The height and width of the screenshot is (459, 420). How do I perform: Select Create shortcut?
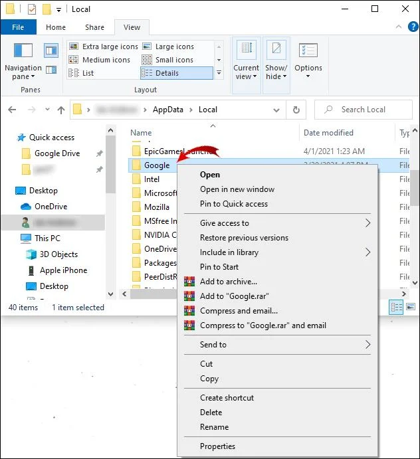coord(227,398)
